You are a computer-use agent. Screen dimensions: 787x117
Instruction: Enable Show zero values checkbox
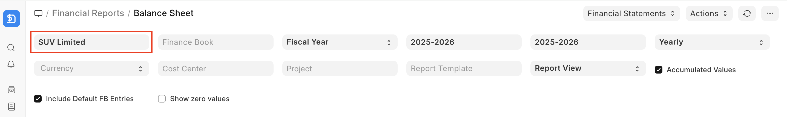tap(162, 99)
